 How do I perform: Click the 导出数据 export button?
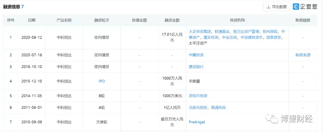(276, 7)
